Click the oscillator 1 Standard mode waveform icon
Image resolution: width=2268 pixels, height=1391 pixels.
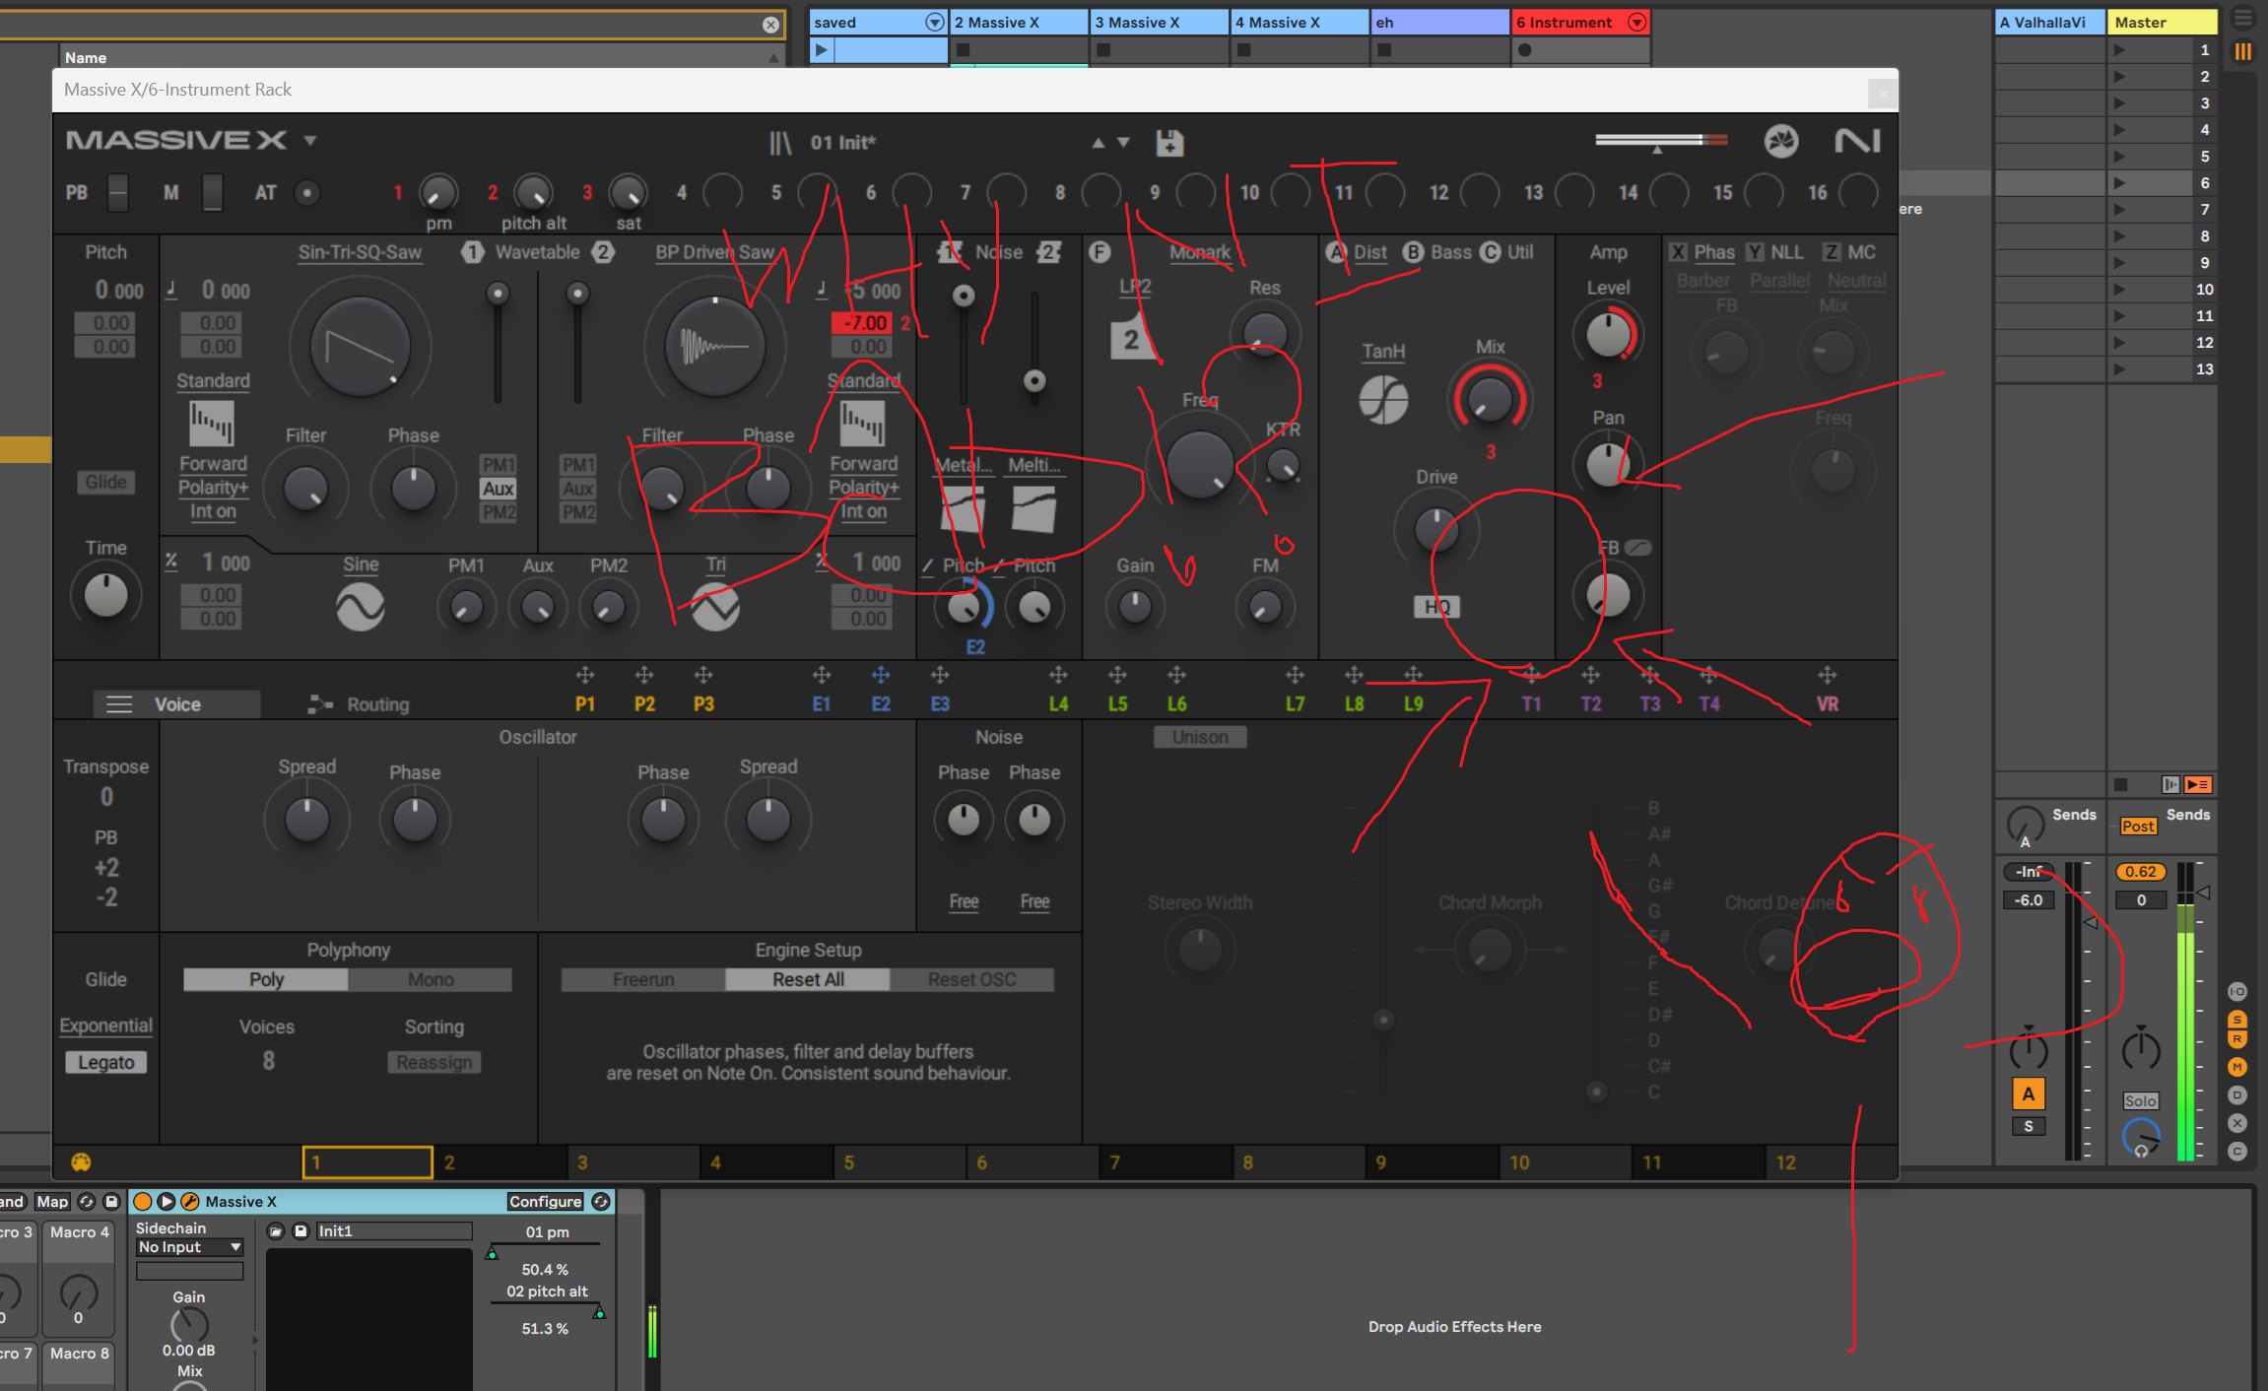click(212, 424)
